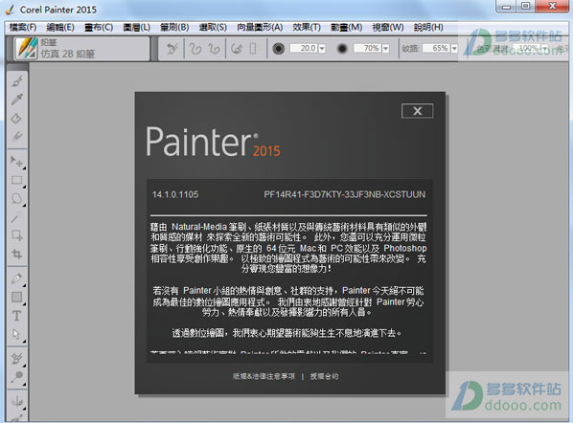Screen dimensions: 573x423
Task: Select the Dropper tool
Action: point(17,100)
